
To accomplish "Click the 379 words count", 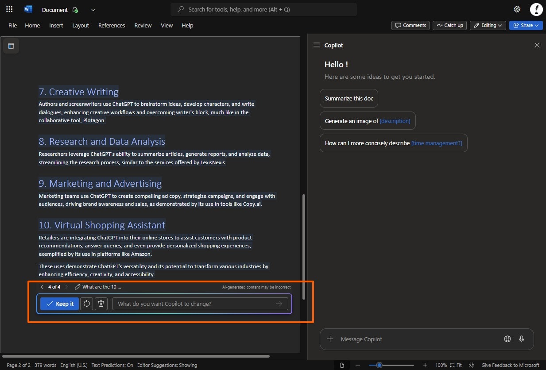I will [45, 365].
